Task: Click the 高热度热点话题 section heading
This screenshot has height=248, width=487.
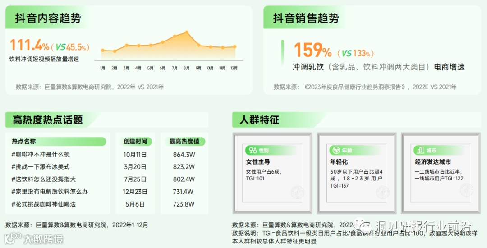Action: coord(48,120)
